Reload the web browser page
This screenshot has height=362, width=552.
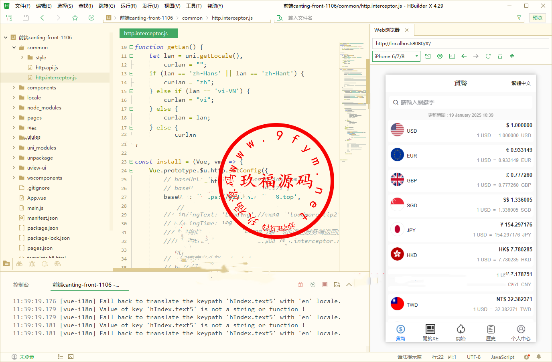[x=488, y=56]
